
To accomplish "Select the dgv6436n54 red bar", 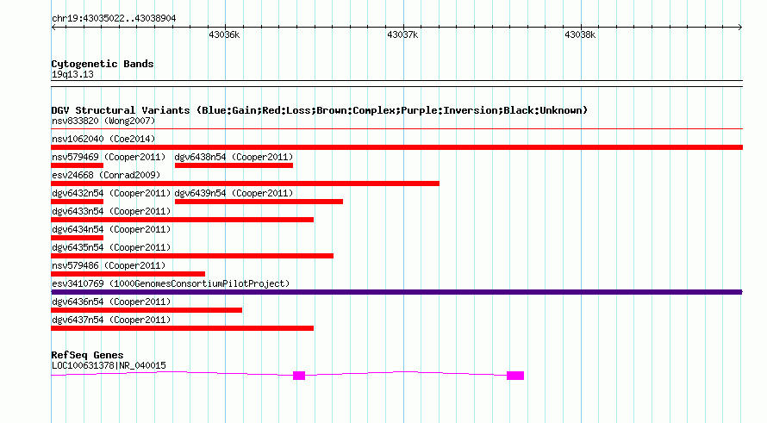I will [x=147, y=310].
